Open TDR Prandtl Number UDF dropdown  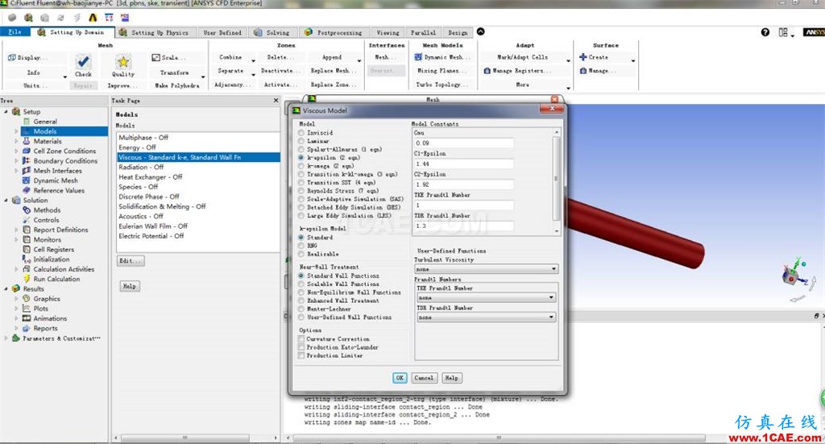point(486,317)
